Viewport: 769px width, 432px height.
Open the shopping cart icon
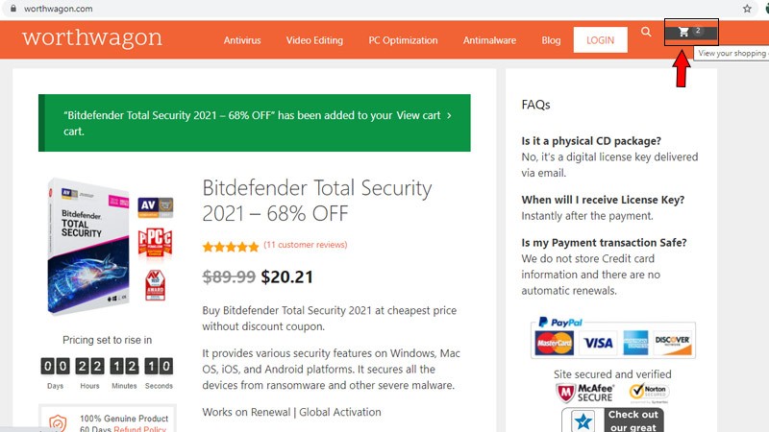click(x=683, y=32)
